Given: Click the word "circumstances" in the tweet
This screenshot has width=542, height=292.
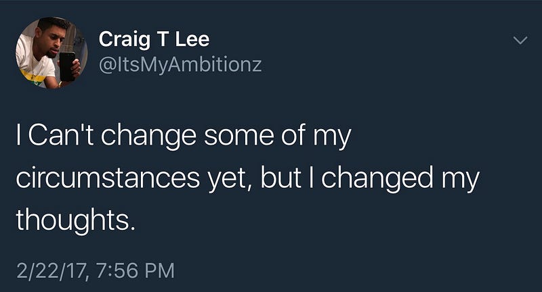Looking at the screenshot, I should pos(108,178).
